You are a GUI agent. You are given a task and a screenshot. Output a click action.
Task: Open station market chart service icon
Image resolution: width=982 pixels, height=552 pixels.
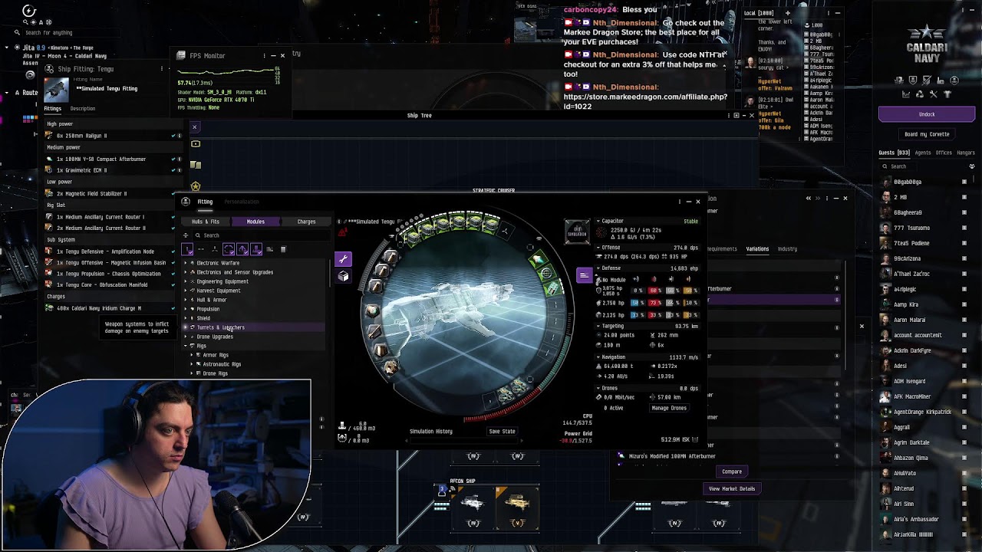[x=906, y=94]
